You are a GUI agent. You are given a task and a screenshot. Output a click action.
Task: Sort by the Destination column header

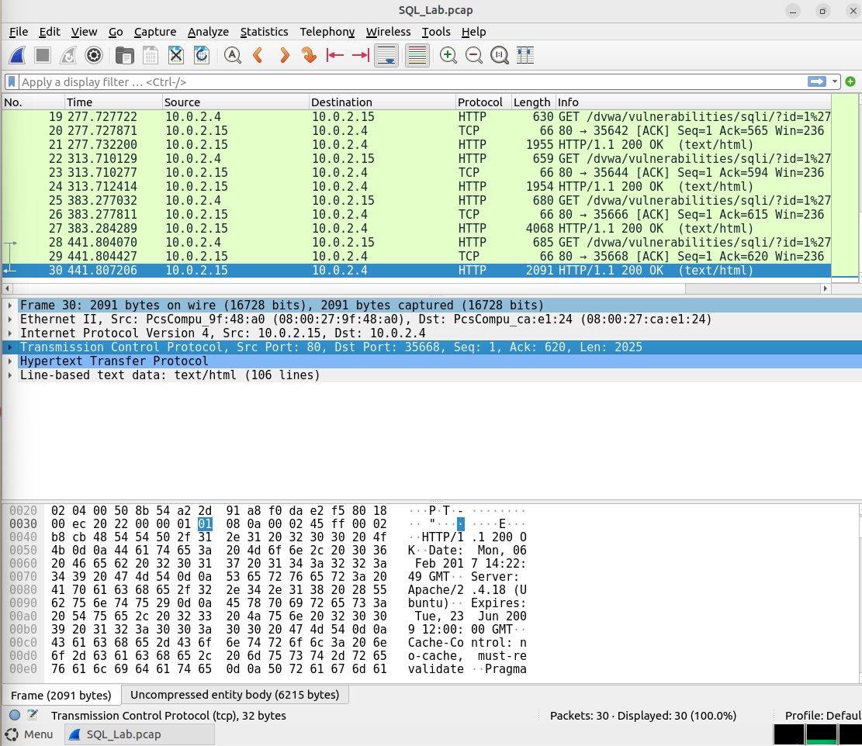(x=382, y=102)
